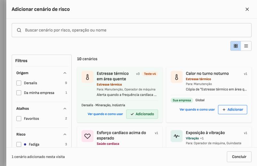Click Estresse térmico em área quente title
The width and height of the screenshot is (257, 166).
click(113, 76)
